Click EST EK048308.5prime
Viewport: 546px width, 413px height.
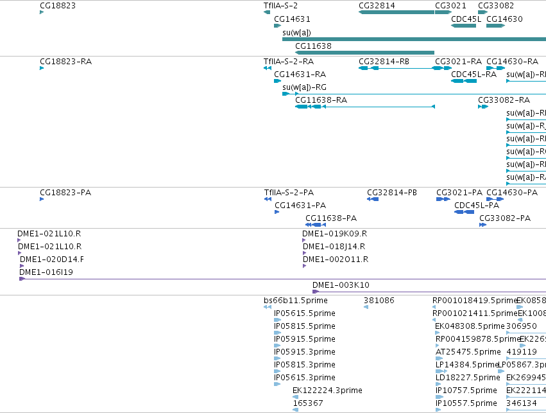[470, 326]
